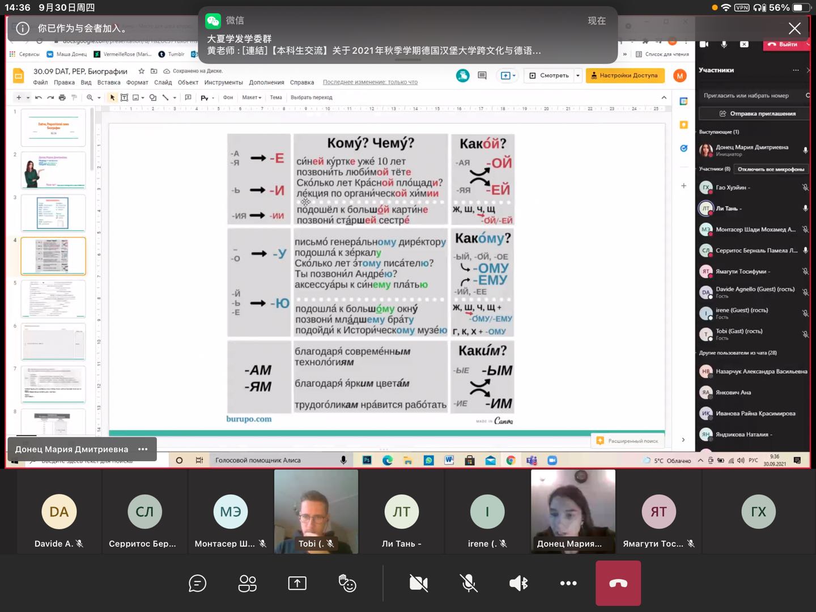Toggle the camera on

pos(419,583)
